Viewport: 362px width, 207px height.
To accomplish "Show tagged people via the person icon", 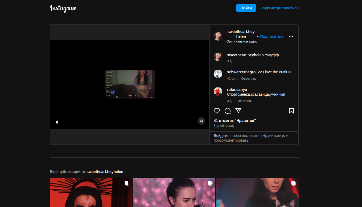I will (57, 122).
